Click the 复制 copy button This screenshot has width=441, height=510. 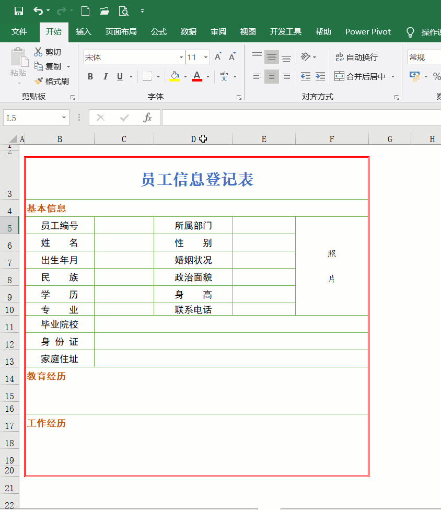(48, 67)
